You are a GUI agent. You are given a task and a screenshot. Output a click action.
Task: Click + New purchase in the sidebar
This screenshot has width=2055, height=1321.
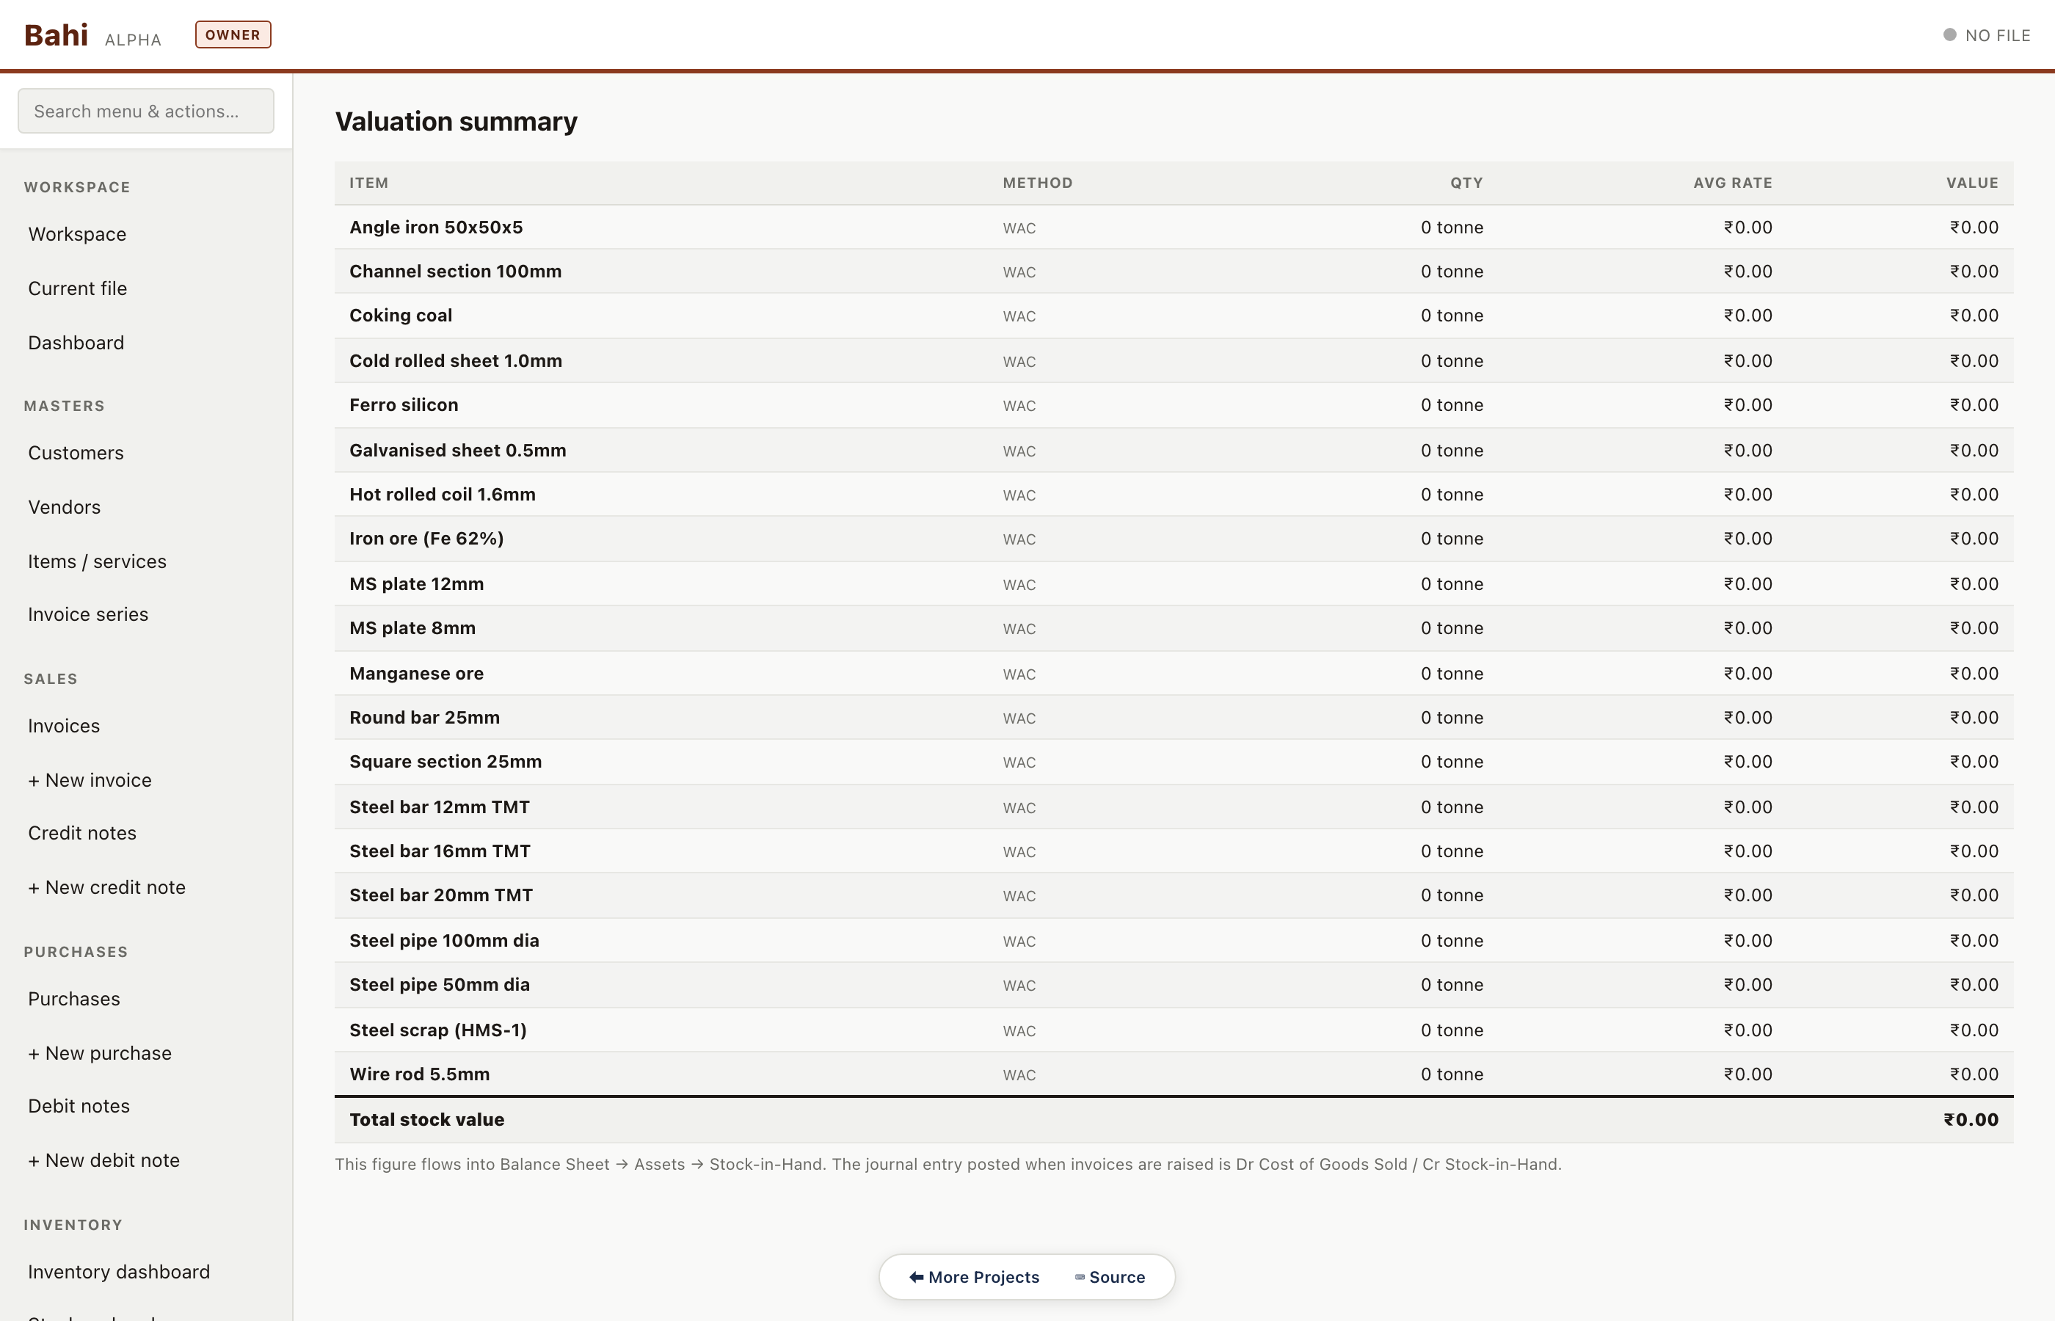pos(100,1053)
